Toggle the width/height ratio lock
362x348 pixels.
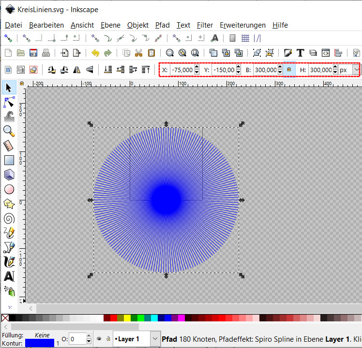(x=289, y=70)
